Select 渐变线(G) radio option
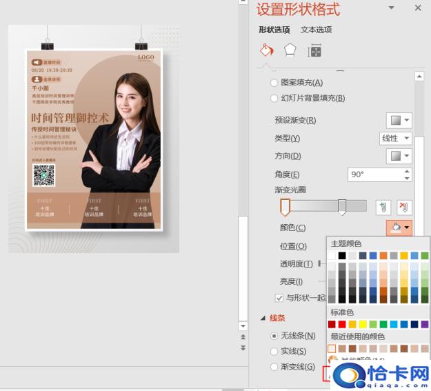 (x=293, y=367)
